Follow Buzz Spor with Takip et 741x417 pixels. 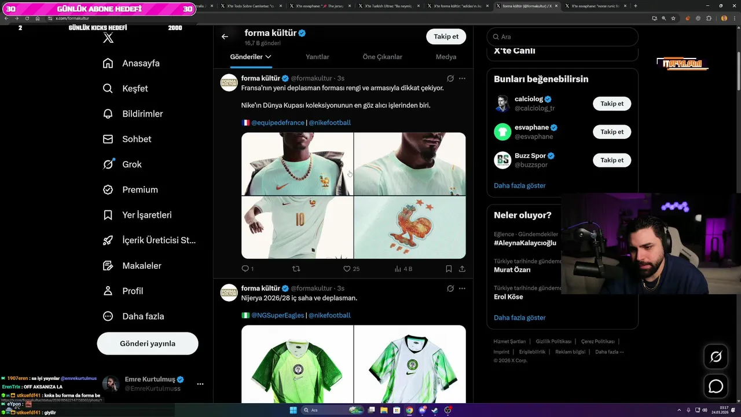[612, 160]
